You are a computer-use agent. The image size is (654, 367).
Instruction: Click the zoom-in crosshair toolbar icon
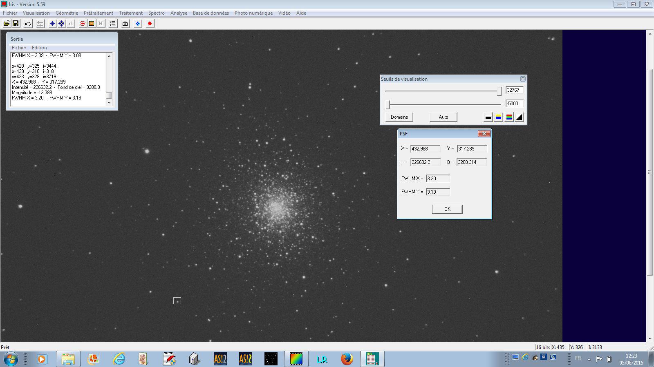coord(52,24)
